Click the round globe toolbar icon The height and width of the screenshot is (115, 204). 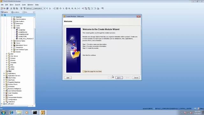[67, 9]
